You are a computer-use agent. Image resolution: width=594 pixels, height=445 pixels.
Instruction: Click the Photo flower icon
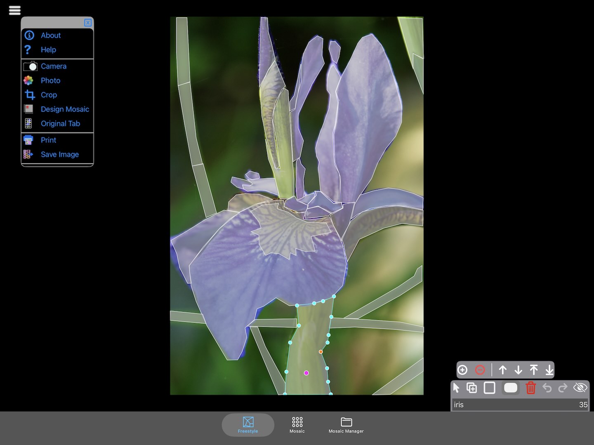(28, 80)
